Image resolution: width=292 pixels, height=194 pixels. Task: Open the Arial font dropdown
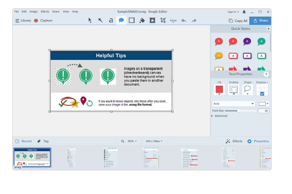coord(234,104)
